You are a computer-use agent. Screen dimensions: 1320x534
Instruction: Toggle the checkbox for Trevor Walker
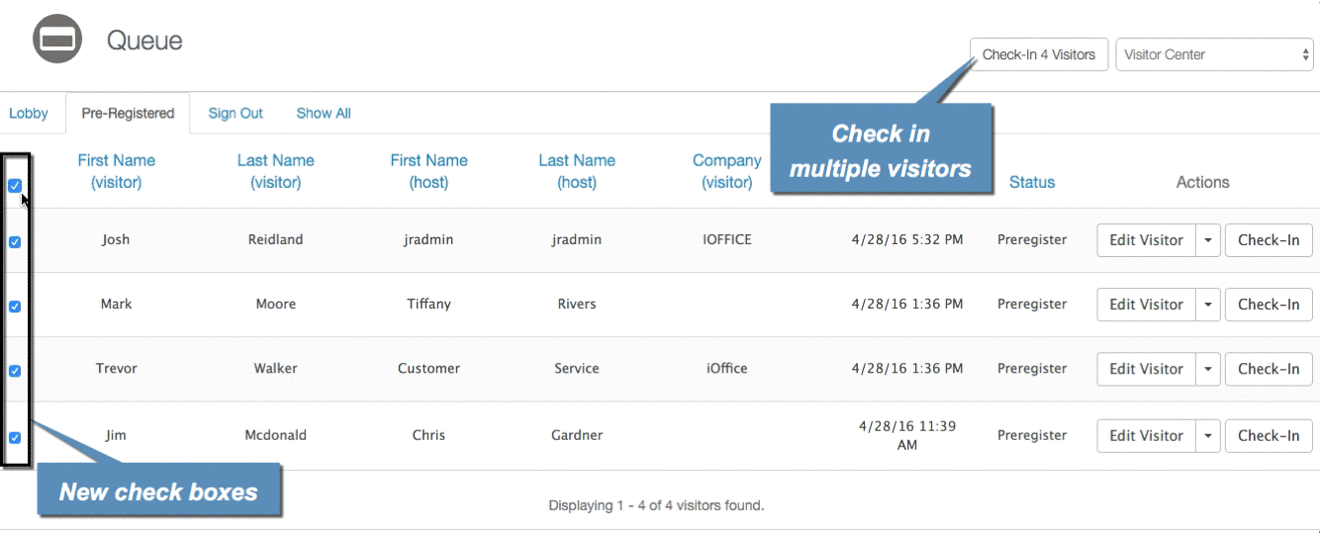[15, 371]
